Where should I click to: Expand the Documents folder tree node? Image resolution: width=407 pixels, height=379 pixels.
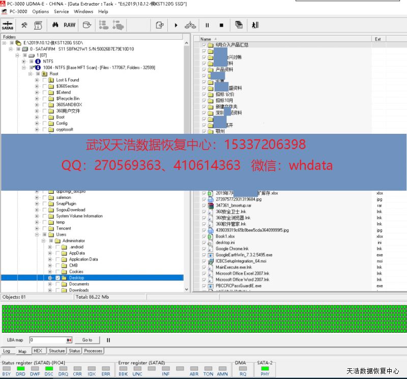50,284
